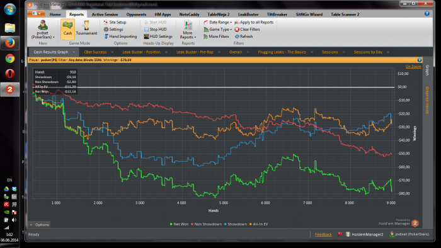Open the Opponents ribbon tab
Screen dimensions: 441x248
click(136, 14)
